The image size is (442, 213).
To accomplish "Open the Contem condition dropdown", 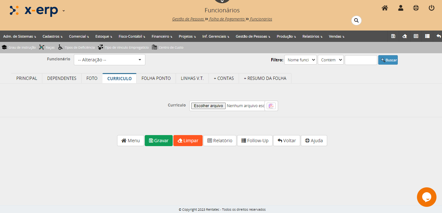I will tap(330, 60).
